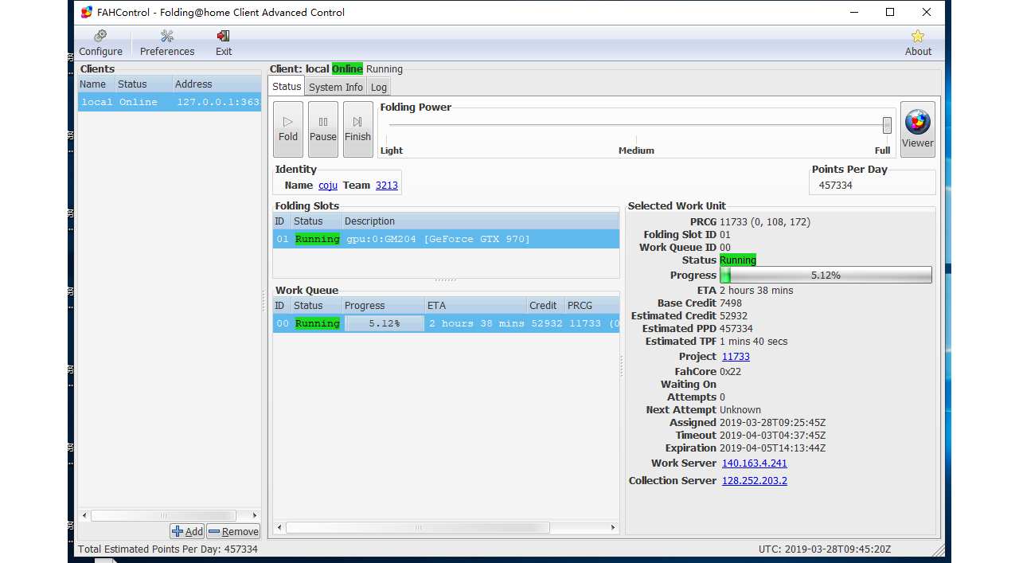Click clients list scrollbar left arrow
Screen dimensions: 1019x563
tap(84, 515)
